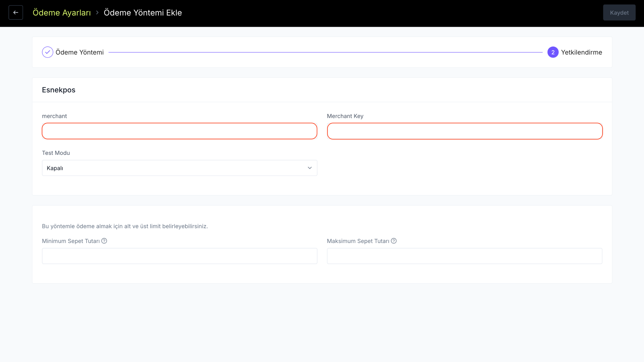This screenshot has width=644, height=362.
Task: Click the back arrow button
Action: coord(16,13)
